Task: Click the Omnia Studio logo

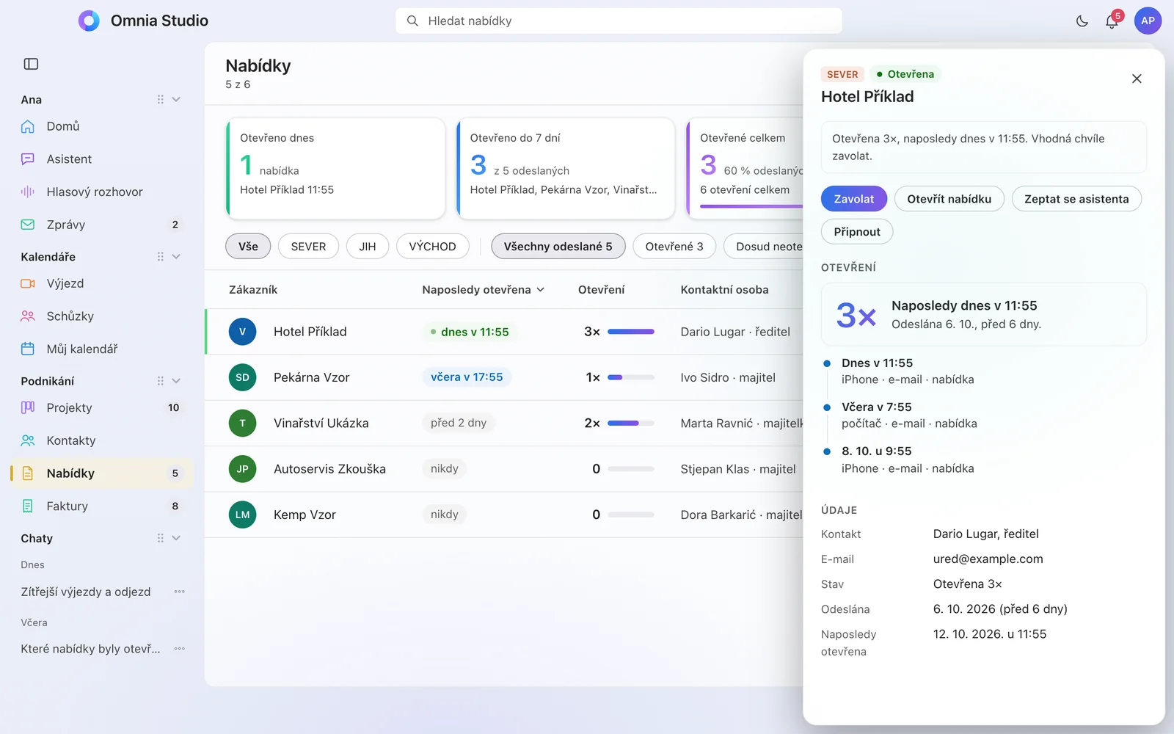Action: (x=89, y=21)
